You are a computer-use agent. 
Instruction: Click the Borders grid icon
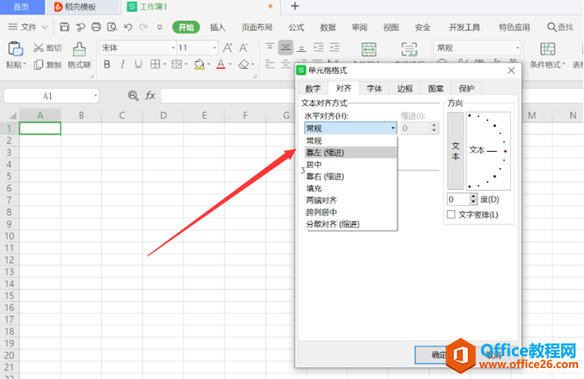155,64
